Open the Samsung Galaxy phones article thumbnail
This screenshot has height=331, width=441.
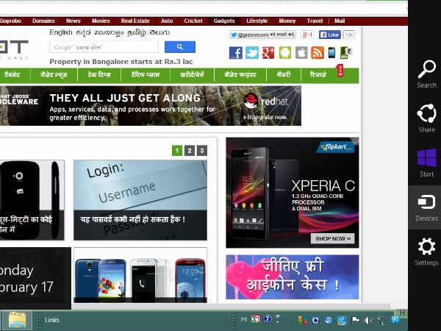tap(140, 275)
